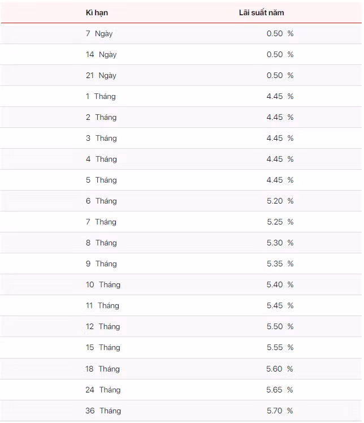Click the 5.40 % interest rate value

coord(280,284)
